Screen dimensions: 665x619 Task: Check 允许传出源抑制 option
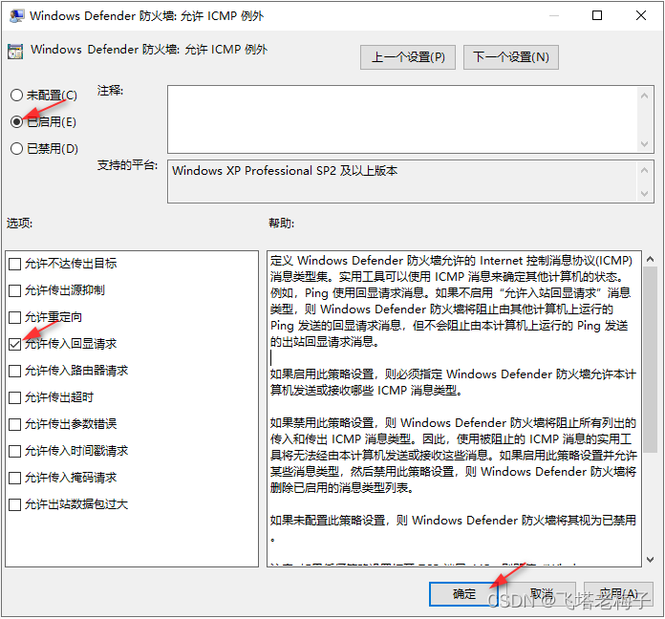coord(15,290)
